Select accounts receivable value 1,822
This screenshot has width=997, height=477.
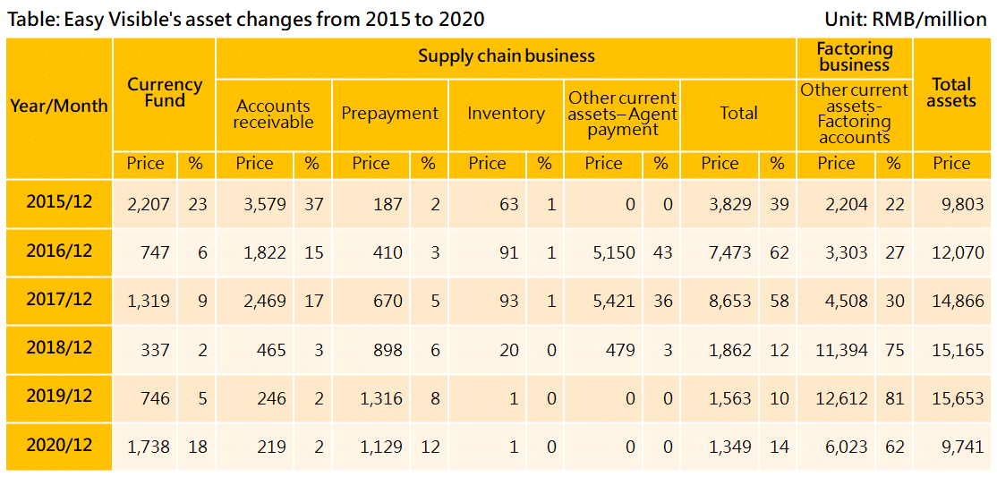264,253
